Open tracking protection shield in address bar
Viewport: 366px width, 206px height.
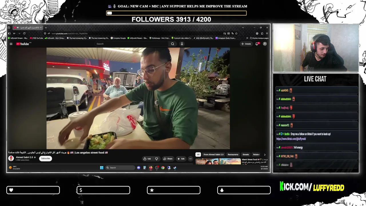(45, 33)
